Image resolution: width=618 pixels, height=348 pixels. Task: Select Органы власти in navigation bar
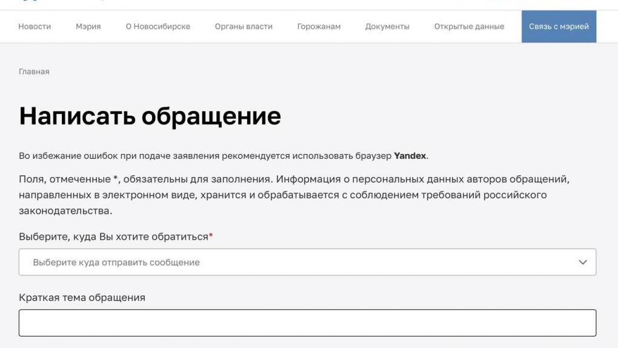pyautogui.click(x=244, y=27)
